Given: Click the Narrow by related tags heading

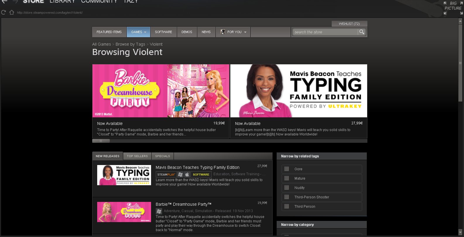Looking at the screenshot, I should [x=300, y=156].
